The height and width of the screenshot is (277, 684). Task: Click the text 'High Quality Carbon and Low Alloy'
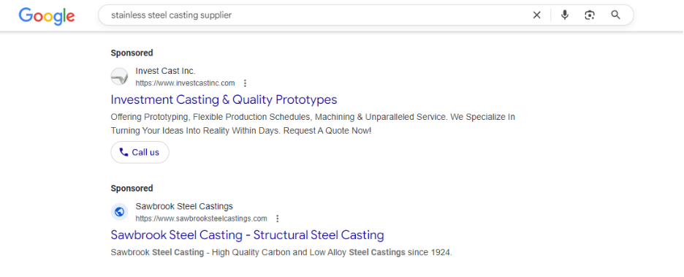pyautogui.click(x=279, y=252)
